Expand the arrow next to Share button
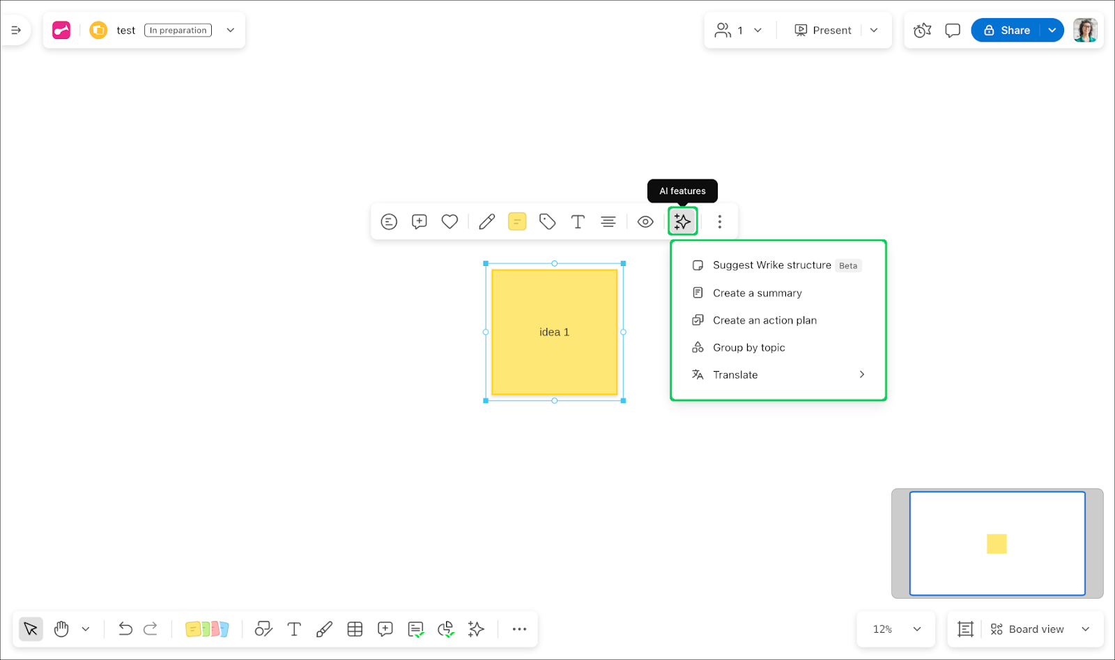 point(1052,30)
